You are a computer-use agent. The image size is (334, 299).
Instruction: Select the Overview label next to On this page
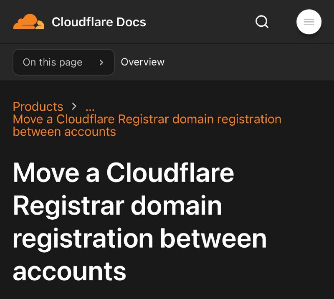(x=142, y=62)
